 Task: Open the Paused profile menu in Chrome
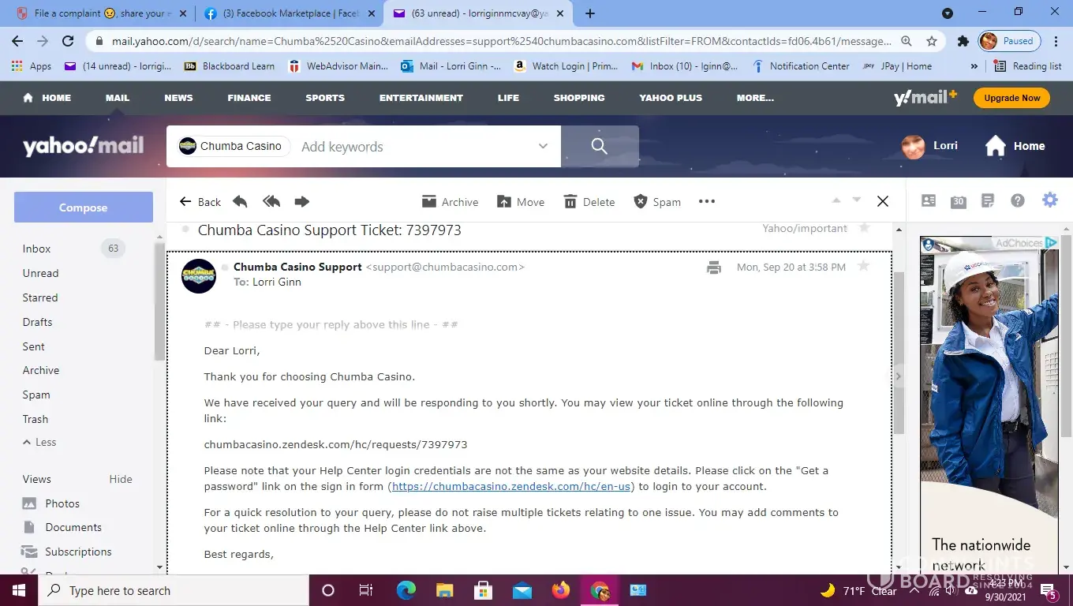point(1010,41)
